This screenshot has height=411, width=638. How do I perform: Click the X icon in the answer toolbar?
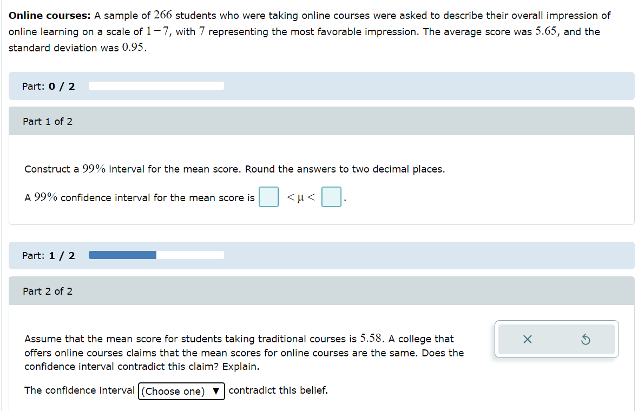click(529, 340)
